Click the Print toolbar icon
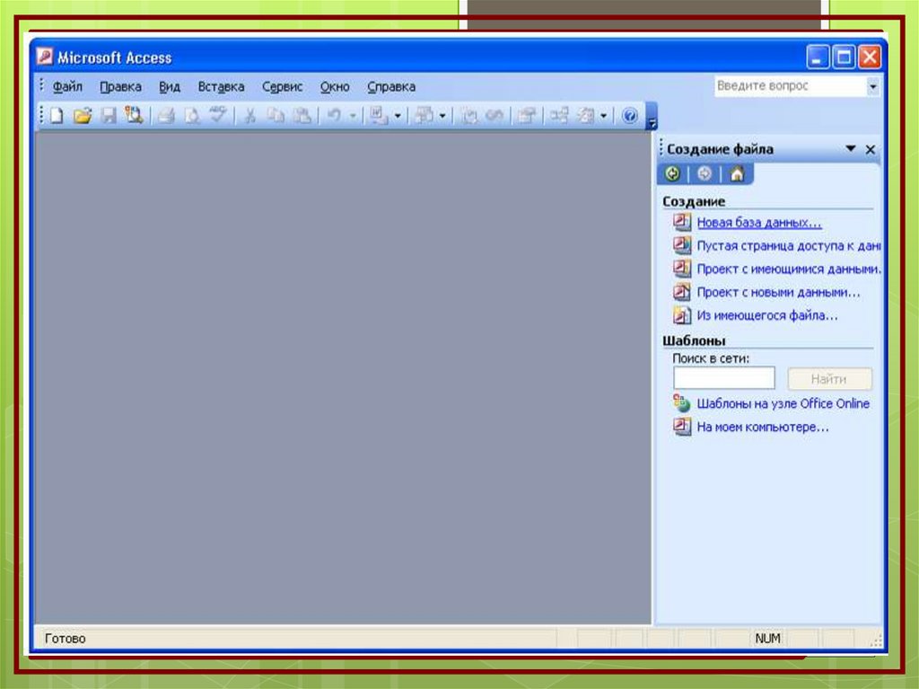The image size is (919, 689). 166,116
